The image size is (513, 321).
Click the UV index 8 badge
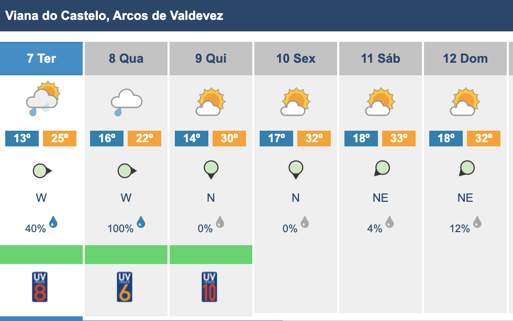tap(40, 287)
